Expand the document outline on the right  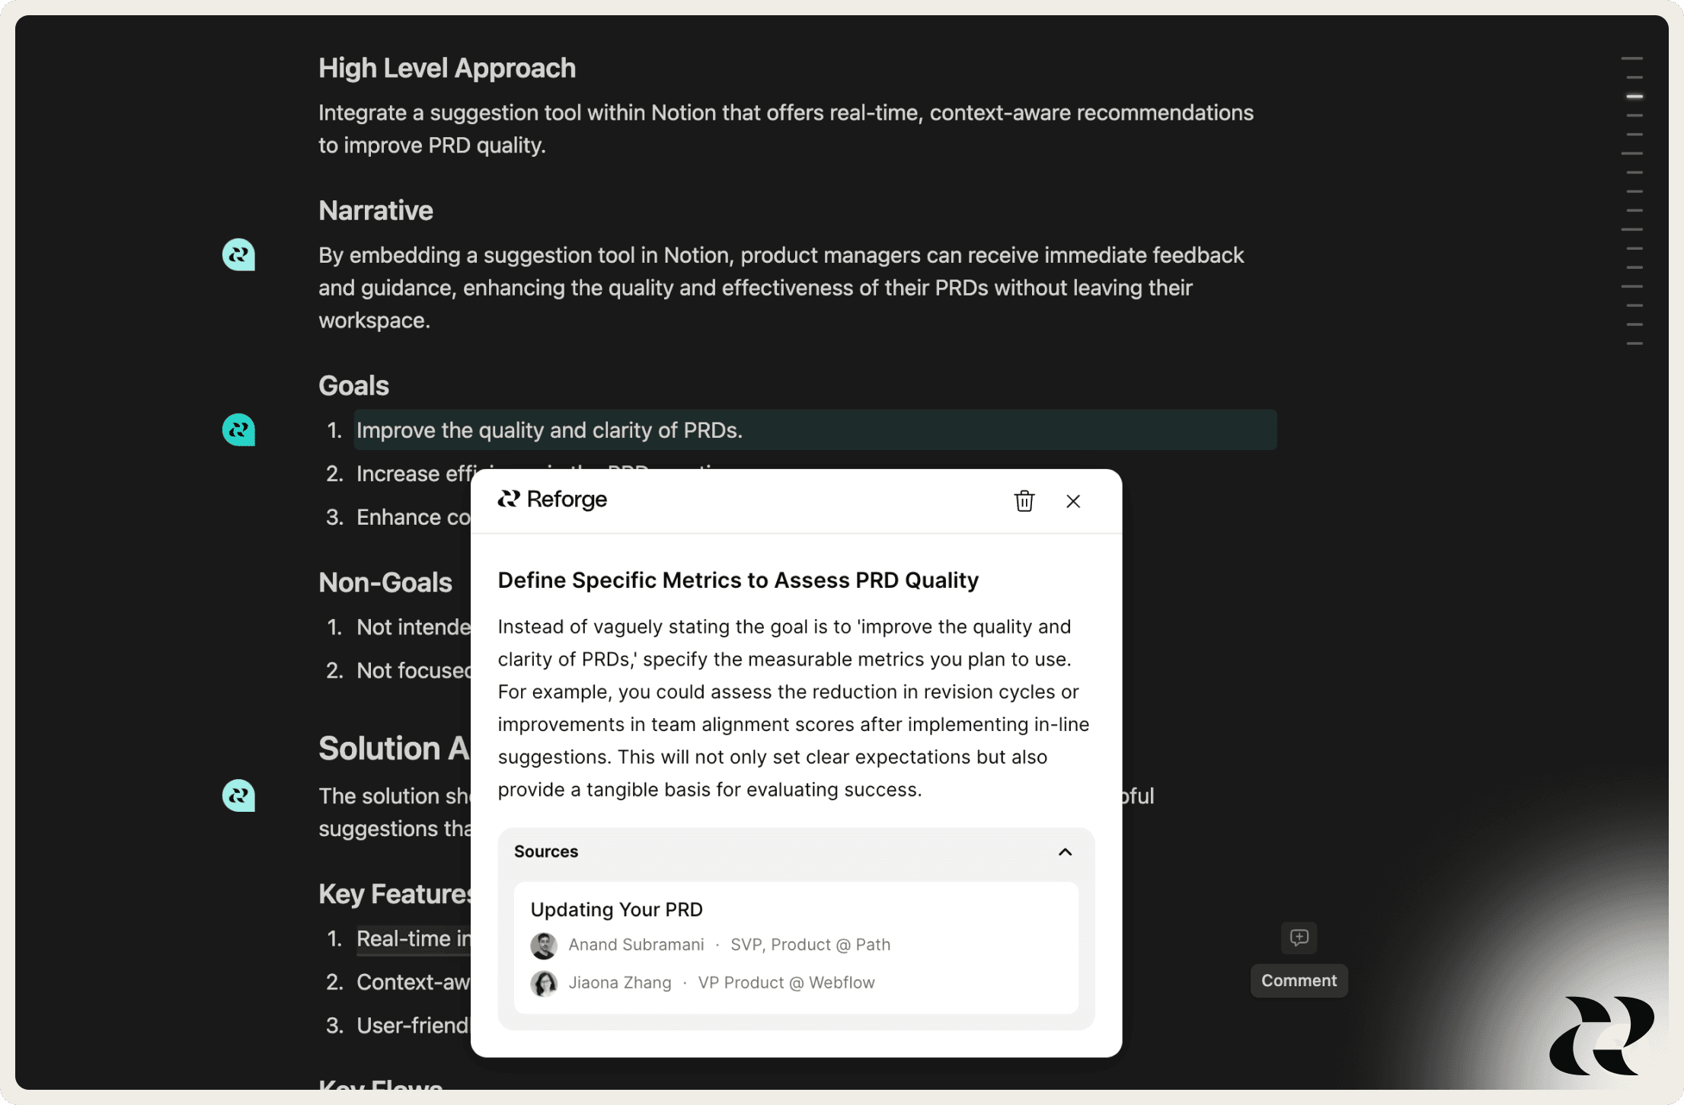tap(1631, 206)
